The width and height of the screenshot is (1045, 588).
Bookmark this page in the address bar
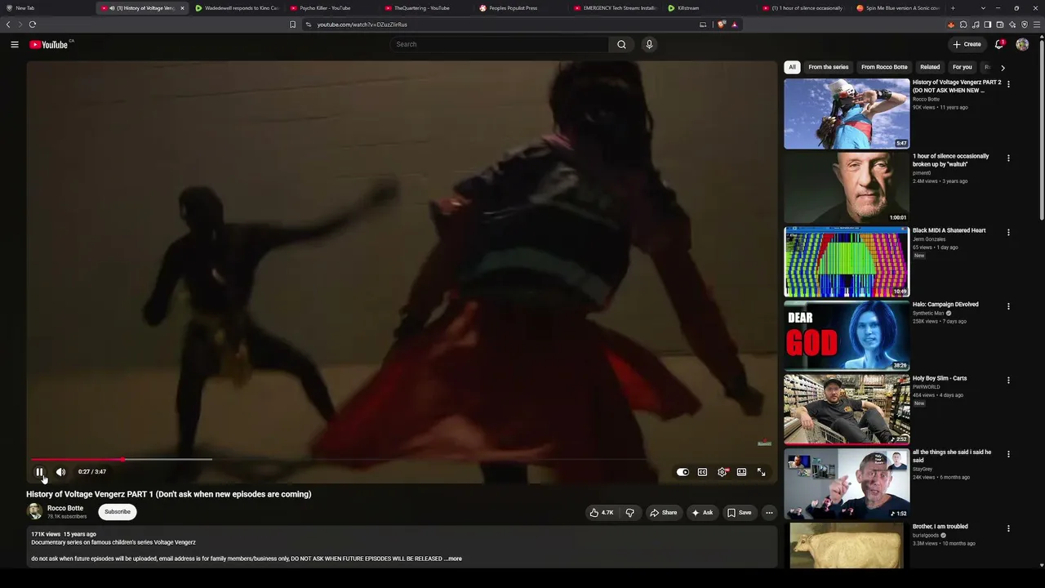pos(292,24)
